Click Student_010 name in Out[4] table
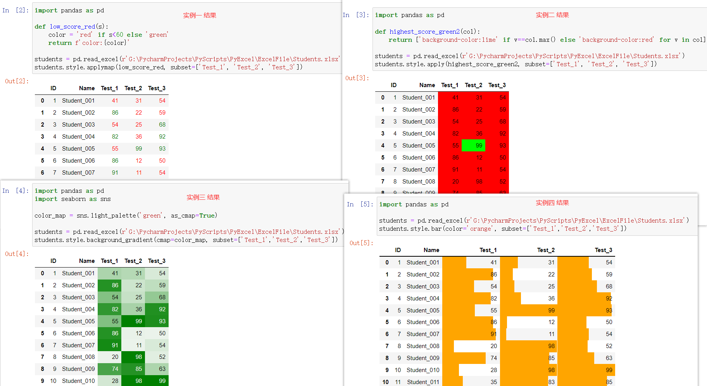Screen dimensions: 707x386 [x=78, y=381]
